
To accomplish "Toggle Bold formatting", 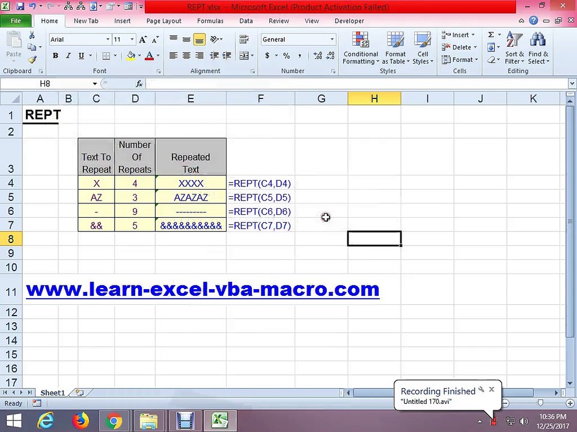I will click(x=55, y=56).
